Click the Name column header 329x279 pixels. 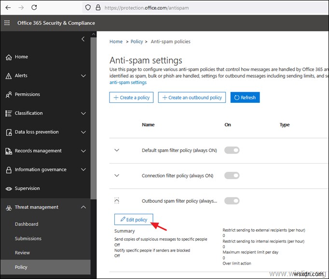point(148,125)
